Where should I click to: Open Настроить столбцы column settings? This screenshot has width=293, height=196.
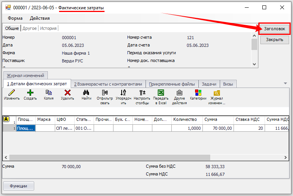pyautogui.click(x=142, y=93)
